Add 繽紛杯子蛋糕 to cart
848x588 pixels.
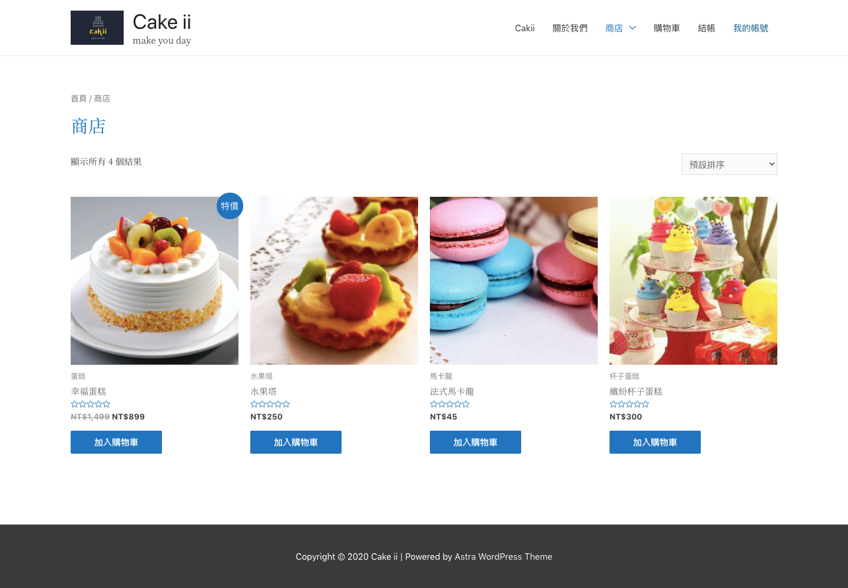(655, 442)
